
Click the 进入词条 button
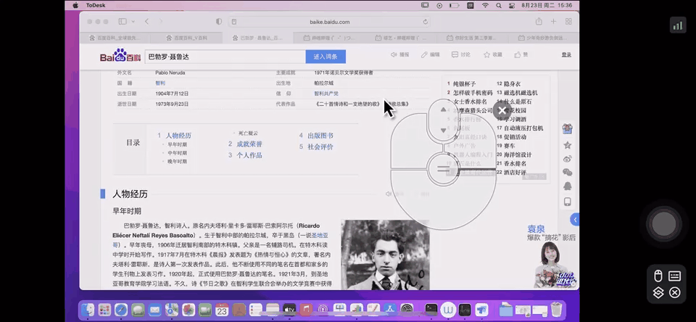click(x=326, y=57)
